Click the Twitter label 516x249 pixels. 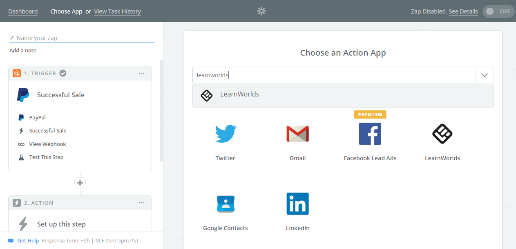(x=226, y=158)
